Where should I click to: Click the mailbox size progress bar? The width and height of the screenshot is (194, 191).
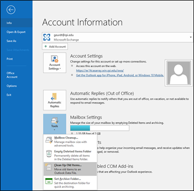click(x=100, y=128)
